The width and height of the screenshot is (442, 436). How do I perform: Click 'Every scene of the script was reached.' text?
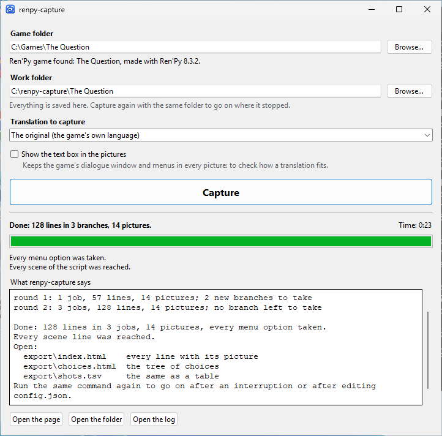pyautogui.click(x=70, y=267)
